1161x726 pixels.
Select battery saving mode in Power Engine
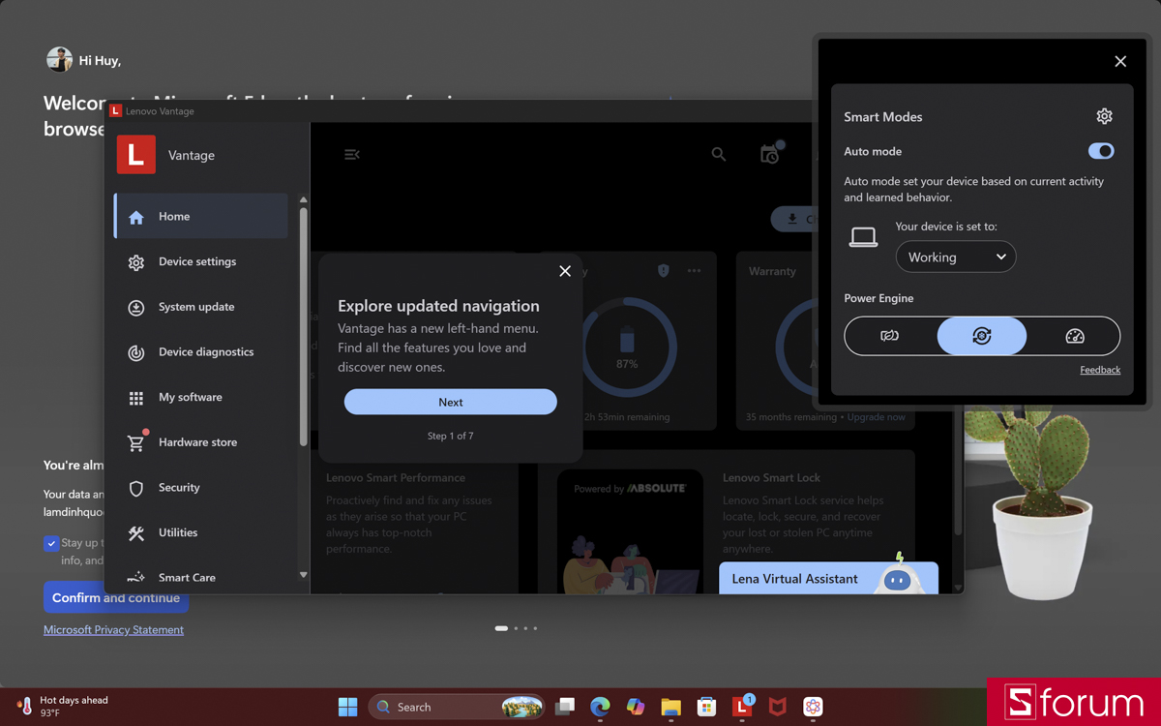[x=889, y=336]
